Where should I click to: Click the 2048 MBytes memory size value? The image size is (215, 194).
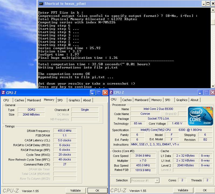coord(32,114)
